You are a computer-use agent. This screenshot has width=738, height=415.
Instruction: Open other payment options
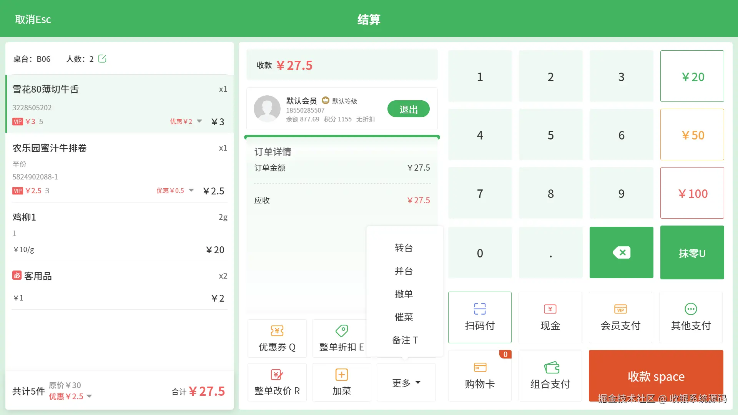[691, 317]
